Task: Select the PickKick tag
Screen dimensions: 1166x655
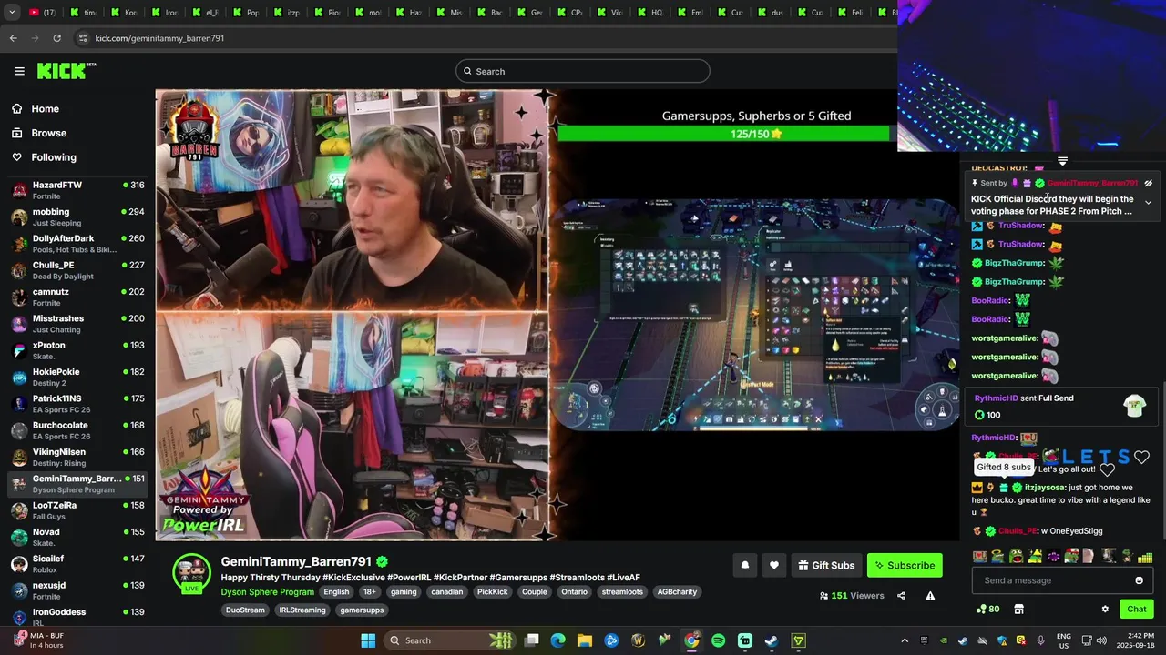Action: [492, 592]
